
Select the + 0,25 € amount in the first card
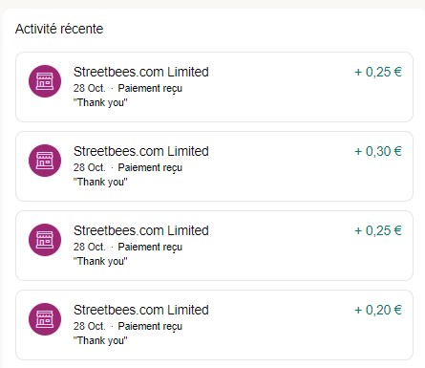(x=378, y=72)
